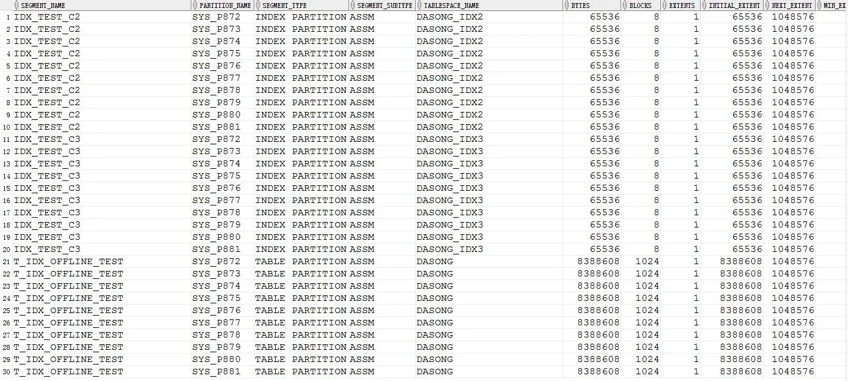
Task: Select the blocks value 8 in row 6
Action: click(x=657, y=78)
